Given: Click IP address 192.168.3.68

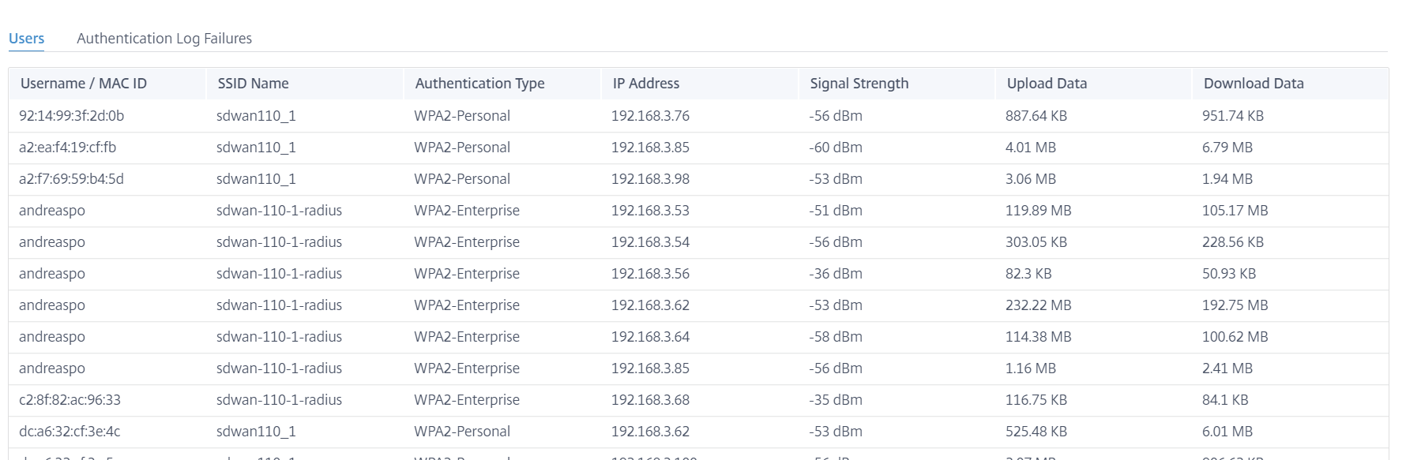Looking at the screenshot, I should click(x=650, y=400).
